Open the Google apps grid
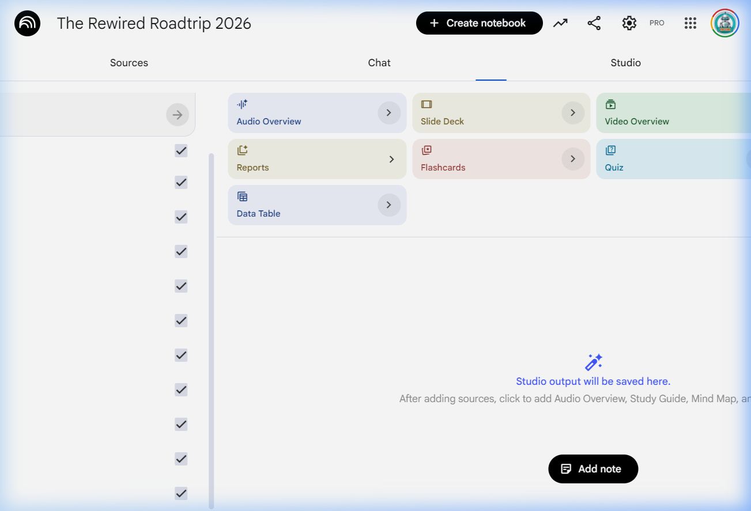751x511 pixels. (x=690, y=23)
